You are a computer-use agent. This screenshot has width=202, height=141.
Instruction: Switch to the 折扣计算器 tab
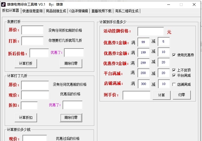(11, 11)
